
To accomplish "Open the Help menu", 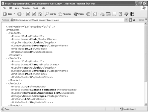I will pos(43,8).
